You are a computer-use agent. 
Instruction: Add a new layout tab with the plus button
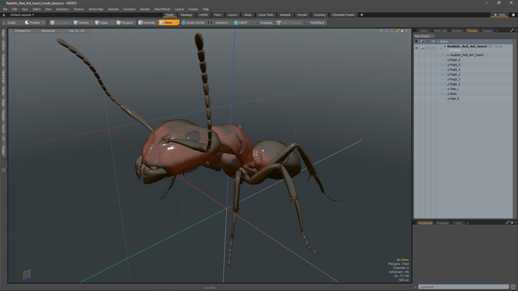tap(362, 15)
